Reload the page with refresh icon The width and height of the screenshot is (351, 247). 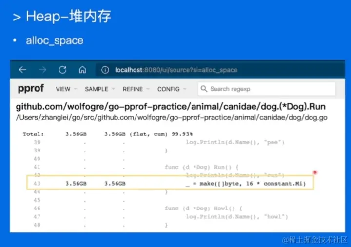click(62, 70)
